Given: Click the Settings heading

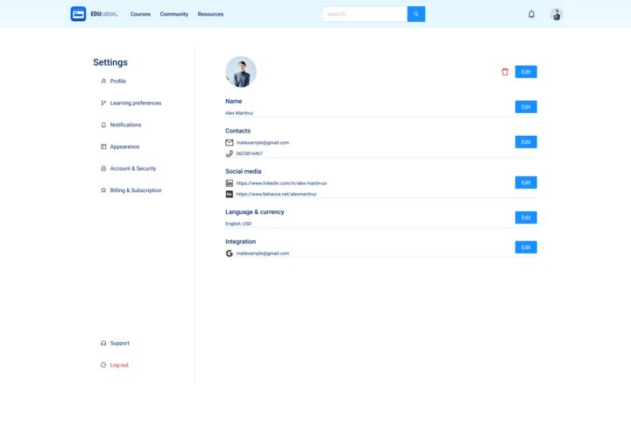Looking at the screenshot, I should click(x=110, y=62).
